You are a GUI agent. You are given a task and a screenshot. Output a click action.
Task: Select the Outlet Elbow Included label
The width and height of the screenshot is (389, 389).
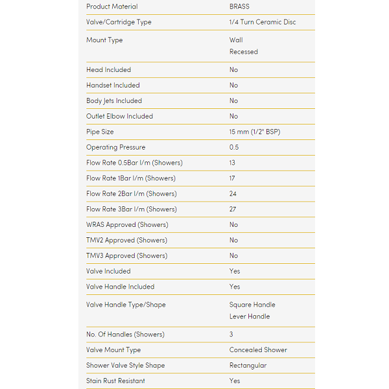click(x=119, y=117)
